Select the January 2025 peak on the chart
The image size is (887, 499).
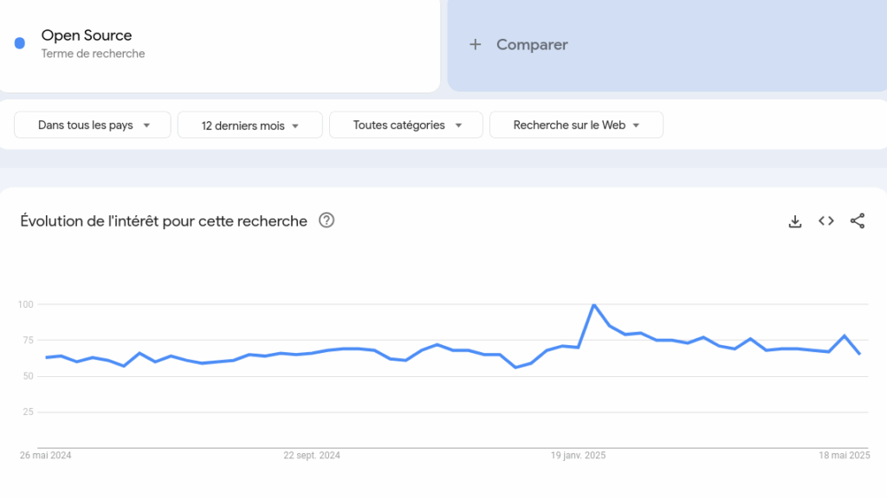594,304
